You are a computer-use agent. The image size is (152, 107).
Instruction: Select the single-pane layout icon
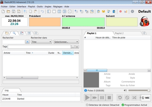click(x=54, y=11)
